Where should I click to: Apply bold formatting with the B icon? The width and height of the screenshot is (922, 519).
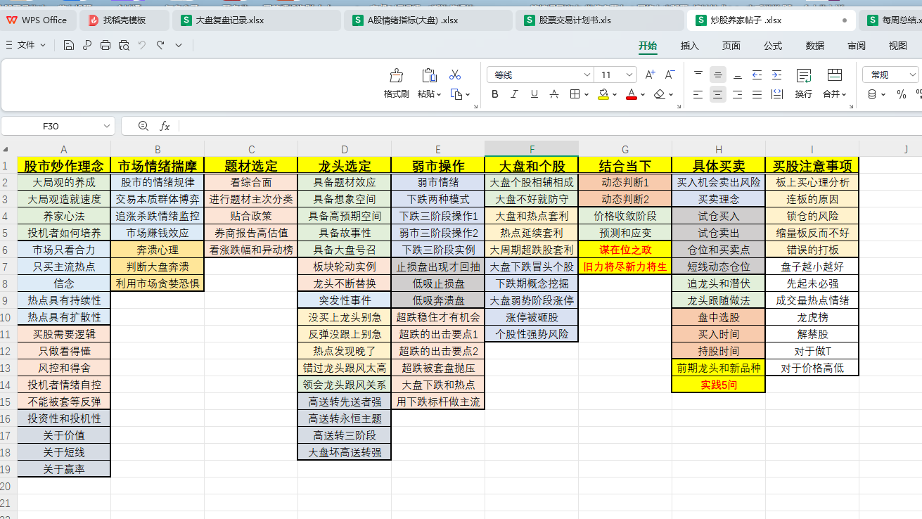494,94
